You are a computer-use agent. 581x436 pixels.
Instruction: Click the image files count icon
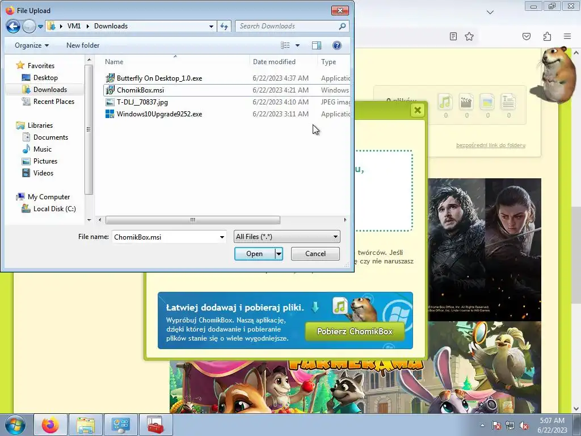(x=487, y=102)
